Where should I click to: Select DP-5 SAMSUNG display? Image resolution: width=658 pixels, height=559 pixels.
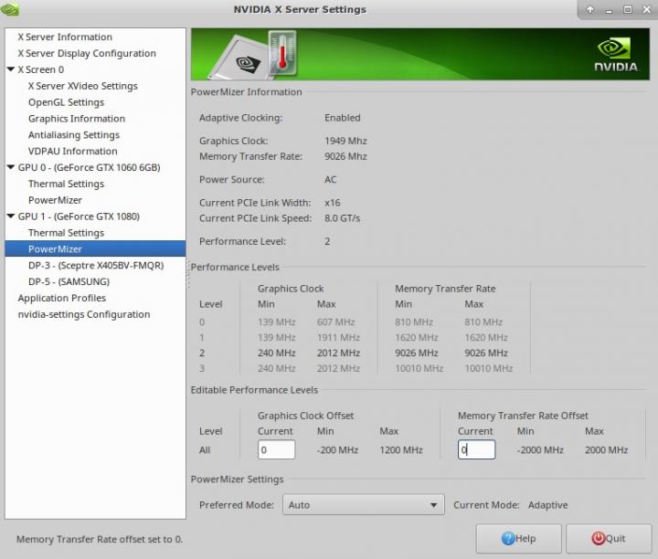(x=69, y=282)
